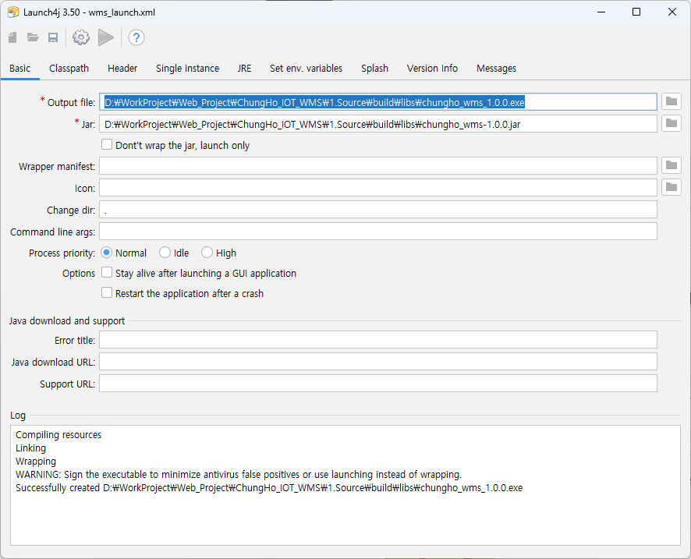Browse for an application Icon file
This screenshot has width=691, height=559.
point(672,187)
